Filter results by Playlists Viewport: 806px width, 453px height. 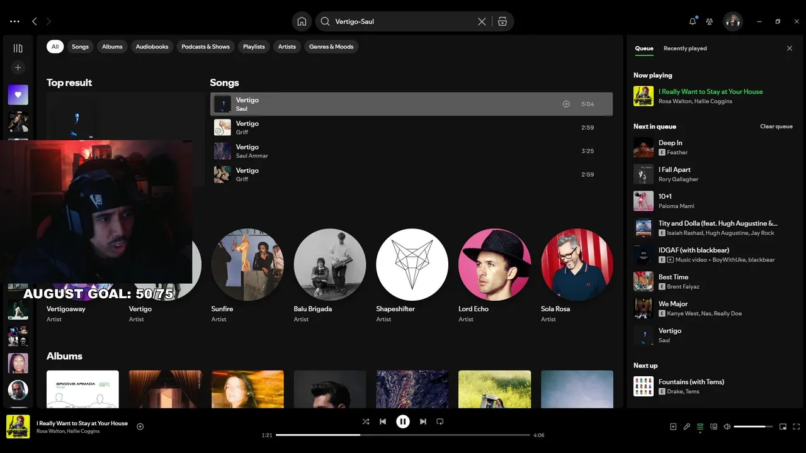pos(254,47)
